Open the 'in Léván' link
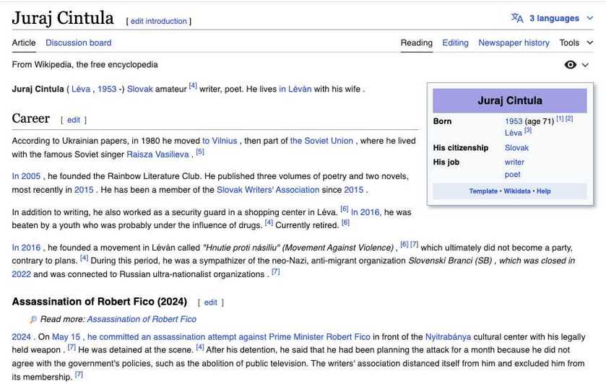The image size is (606, 384). coord(295,89)
